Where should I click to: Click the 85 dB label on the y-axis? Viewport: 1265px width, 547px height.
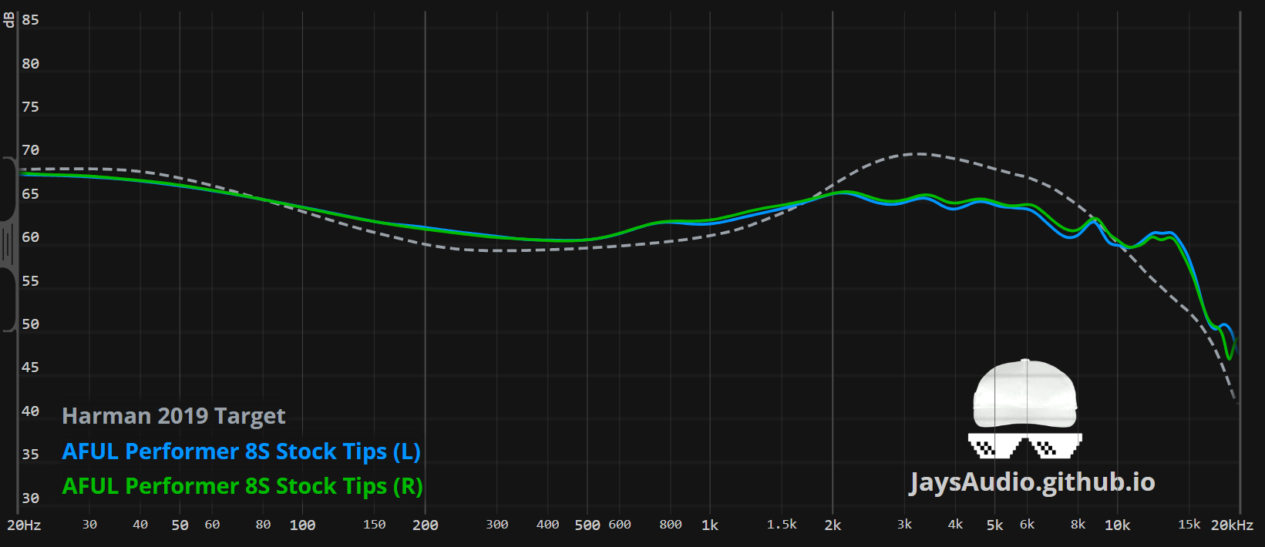click(x=30, y=20)
